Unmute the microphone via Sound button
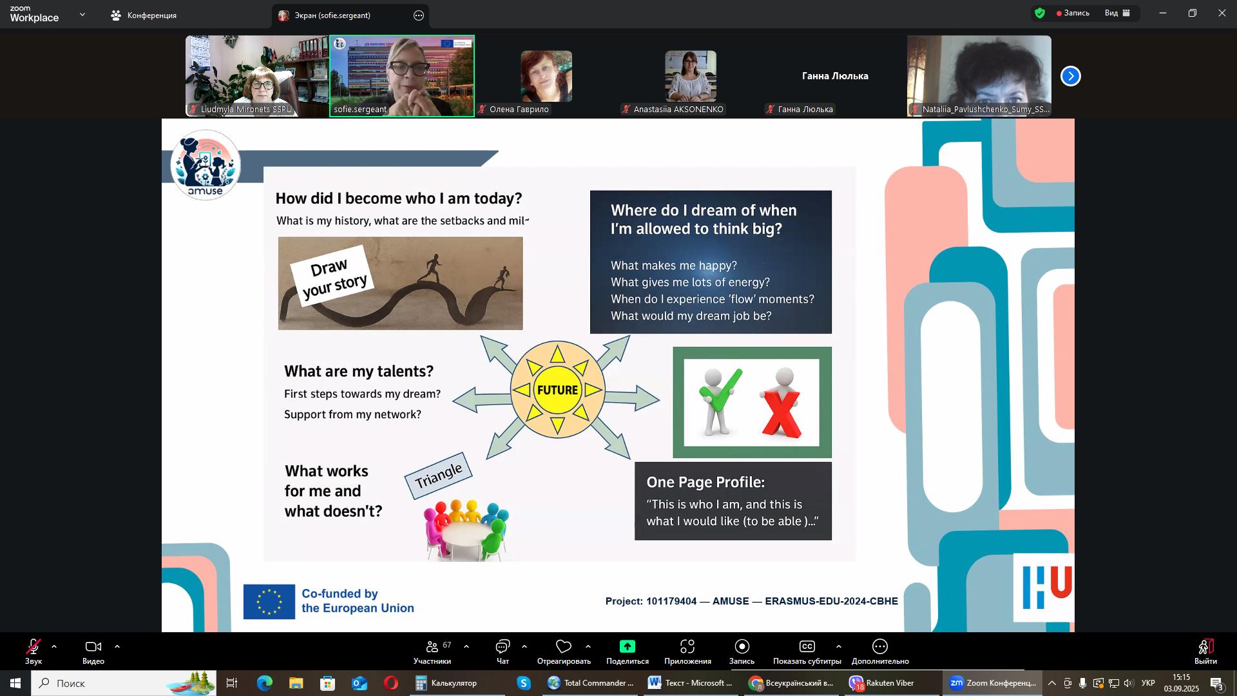The height and width of the screenshot is (696, 1237). click(x=34, y=647)
